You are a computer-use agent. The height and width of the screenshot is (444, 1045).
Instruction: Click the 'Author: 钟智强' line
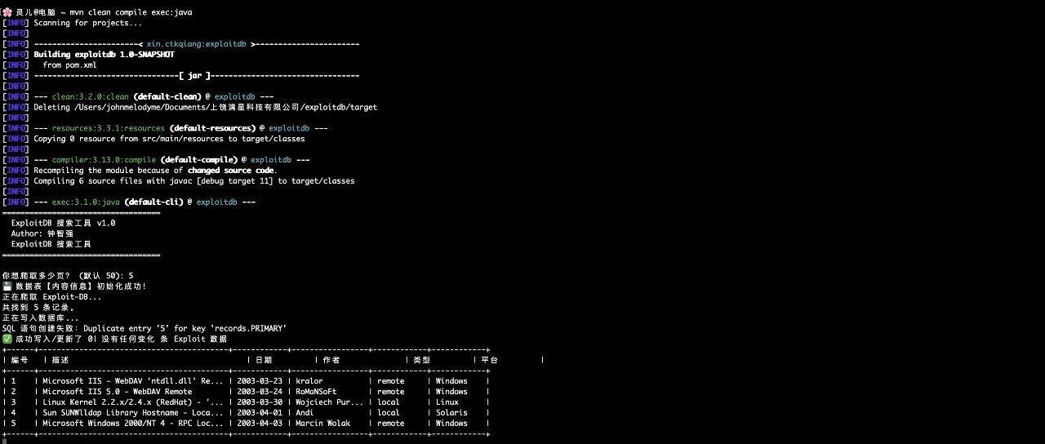coord(42,233)
